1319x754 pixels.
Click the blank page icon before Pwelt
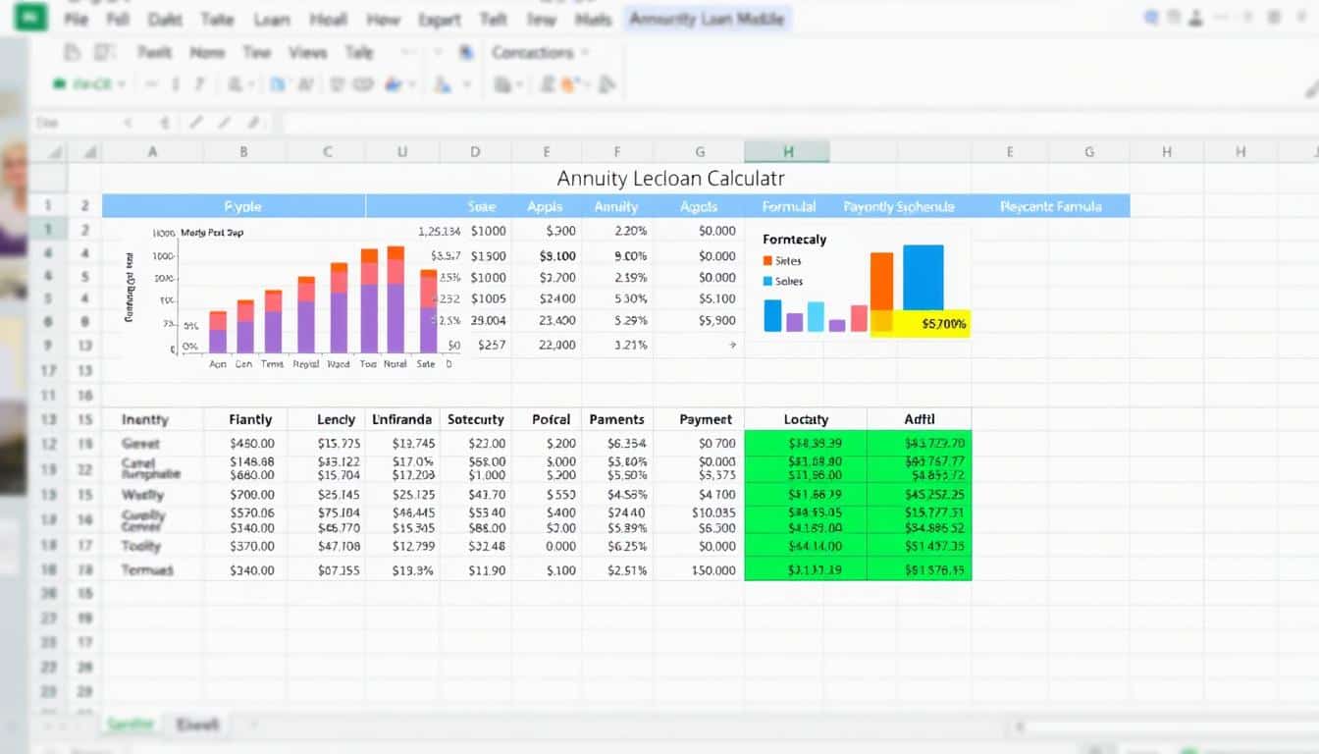[72, 53]
